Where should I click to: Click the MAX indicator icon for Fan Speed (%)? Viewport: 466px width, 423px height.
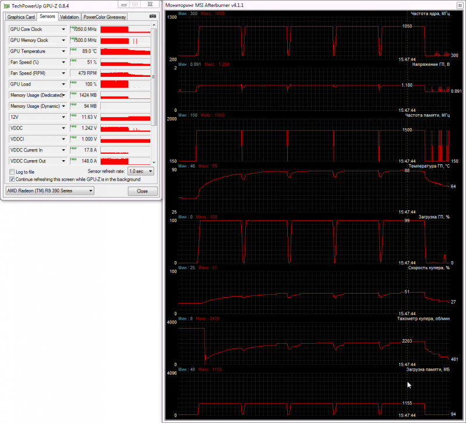click(73, 61)
